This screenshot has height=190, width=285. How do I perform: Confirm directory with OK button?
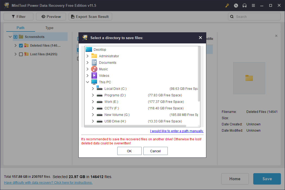pyautogui.click(x=129, y=151)
